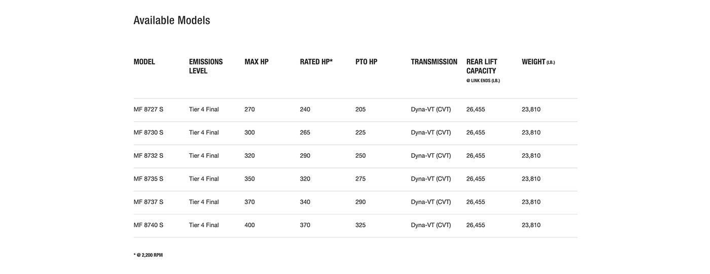Click the MF 8735 S model name

pyautogui.click(x=149, y=179)
